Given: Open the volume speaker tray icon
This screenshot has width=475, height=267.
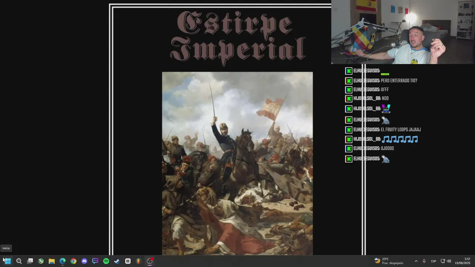Looking at the screenshot, I should click(x=449, y=261).
